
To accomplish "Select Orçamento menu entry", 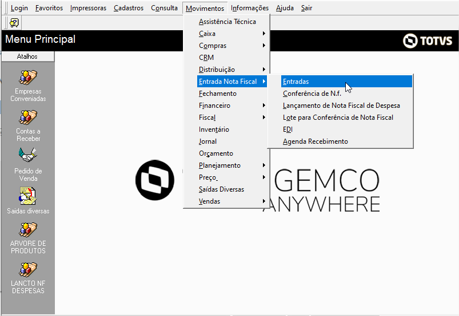I will click(232, 153).
